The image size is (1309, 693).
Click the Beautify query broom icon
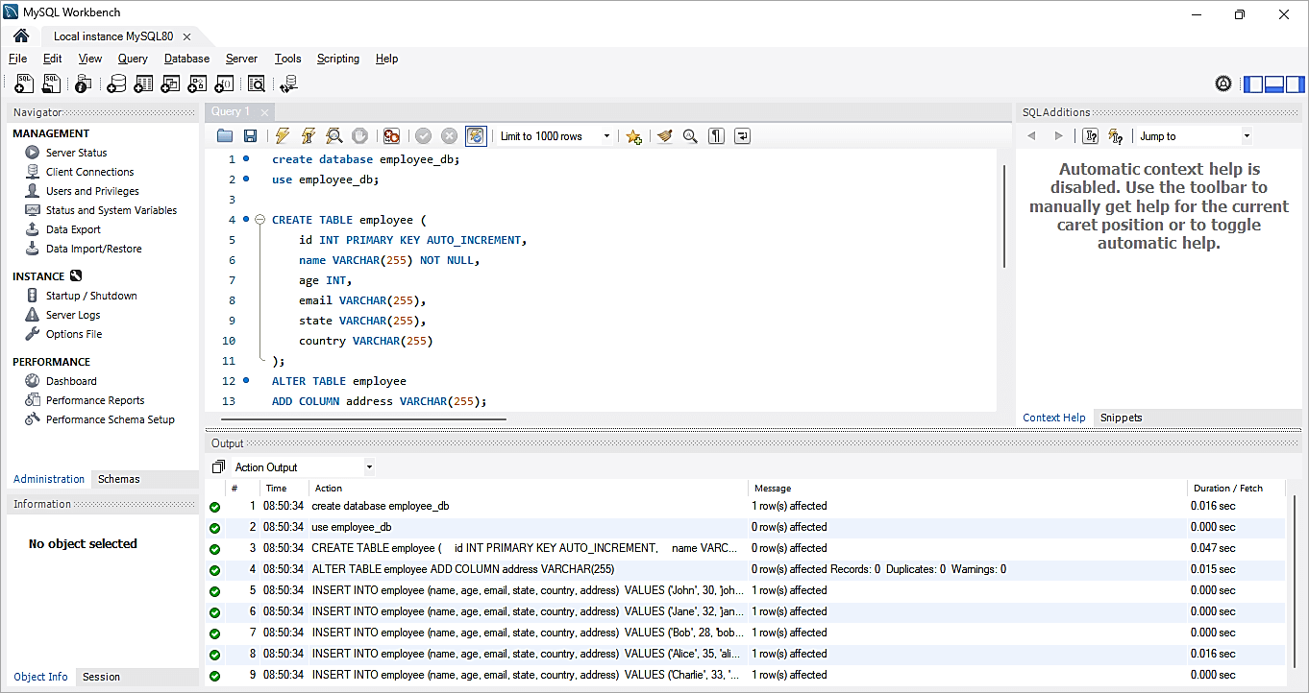664,136
